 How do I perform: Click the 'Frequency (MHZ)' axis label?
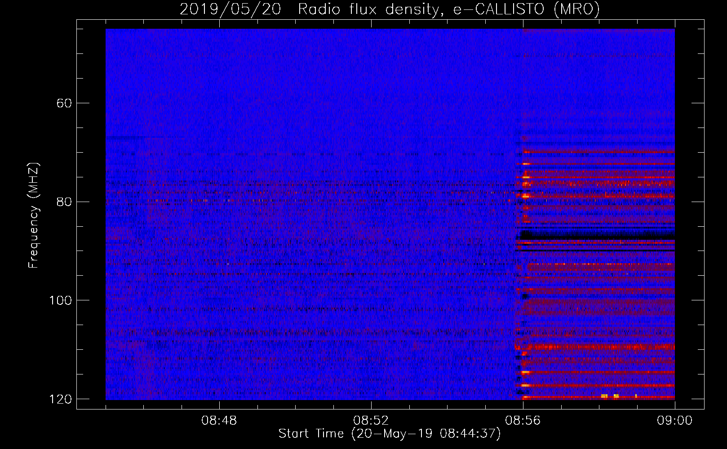[34, 216]
